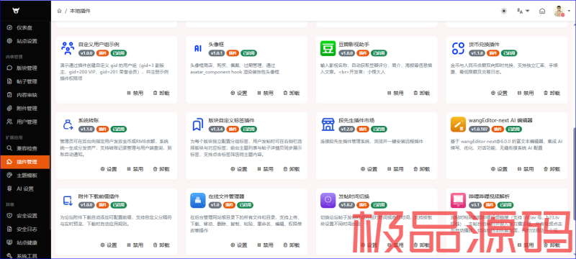This screenshot has width=576, height=259.
Task: Click the 主题模板 palette icon in sidebar
Action: coord(10,176)
